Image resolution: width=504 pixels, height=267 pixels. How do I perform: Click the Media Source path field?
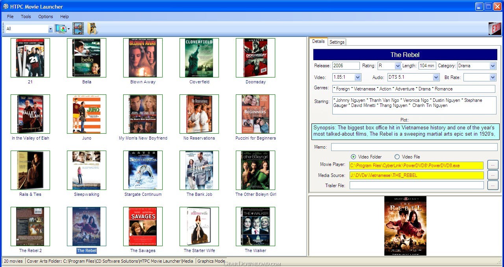(x=417, y=175)
